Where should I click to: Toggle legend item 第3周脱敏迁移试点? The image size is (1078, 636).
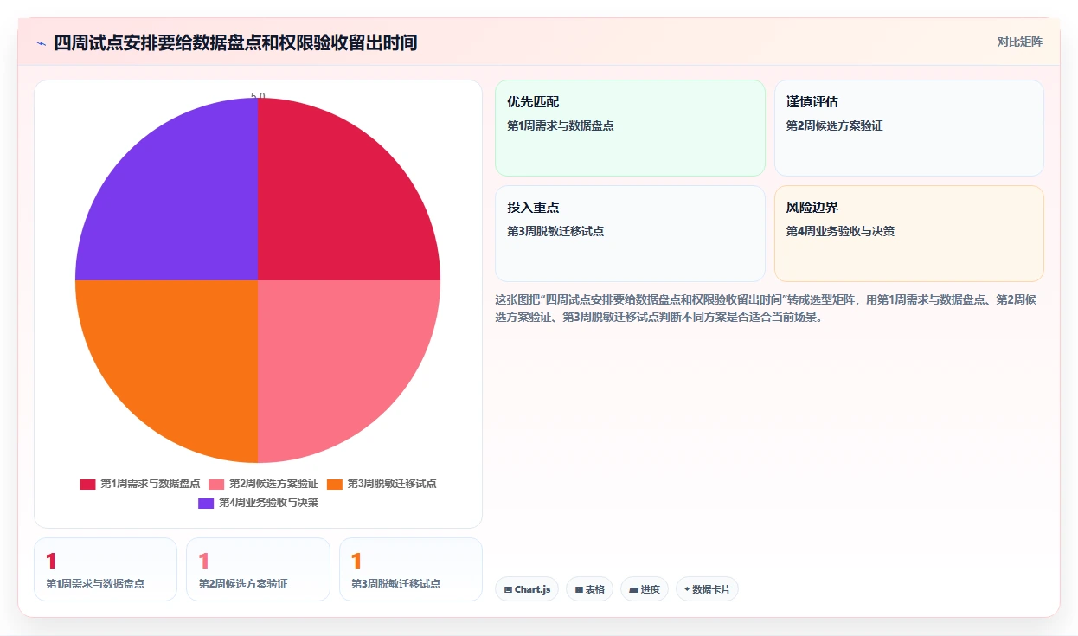[382, 484]
